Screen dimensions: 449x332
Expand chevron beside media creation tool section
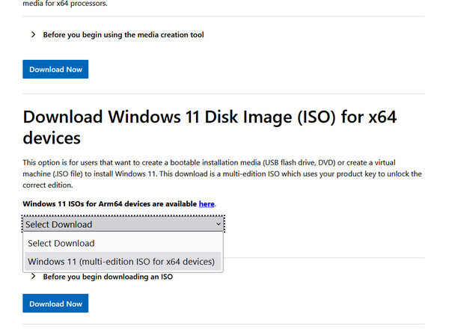34,34
